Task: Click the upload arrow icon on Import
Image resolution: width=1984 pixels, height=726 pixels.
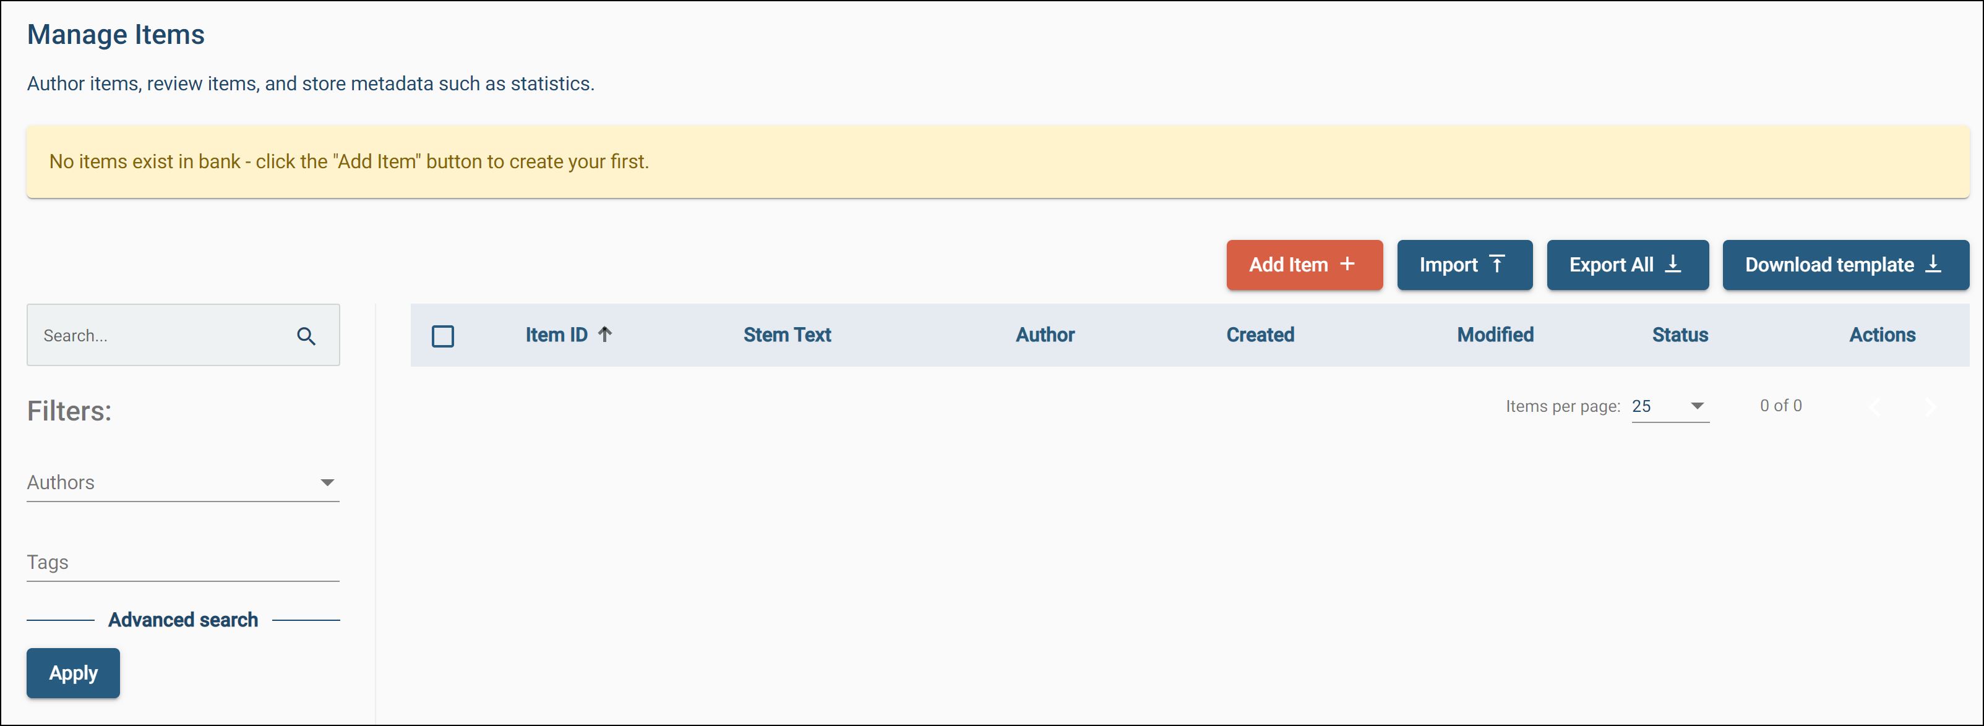Action: click(x=1497, y=264)
